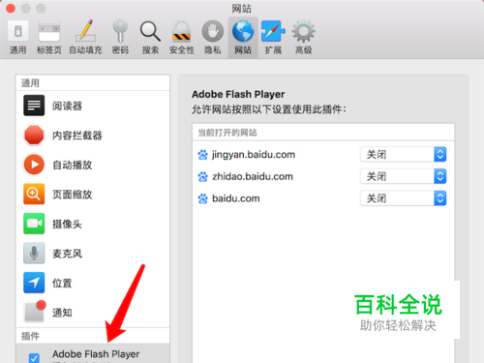Click the paw icon beside jingyan.baidu.com
This screenshot has height=363, width=484.
202,155
